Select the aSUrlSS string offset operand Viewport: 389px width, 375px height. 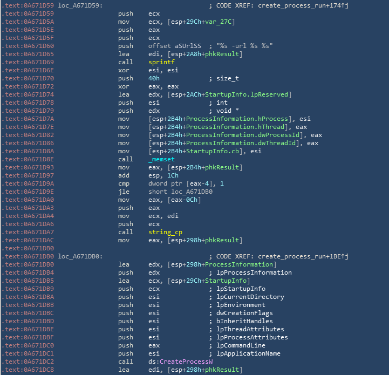(x=188, y=46)
